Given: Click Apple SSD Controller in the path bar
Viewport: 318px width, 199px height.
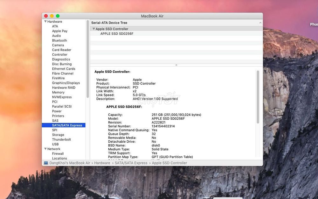Looking at the screenshot, I should (x=169, y=163).
